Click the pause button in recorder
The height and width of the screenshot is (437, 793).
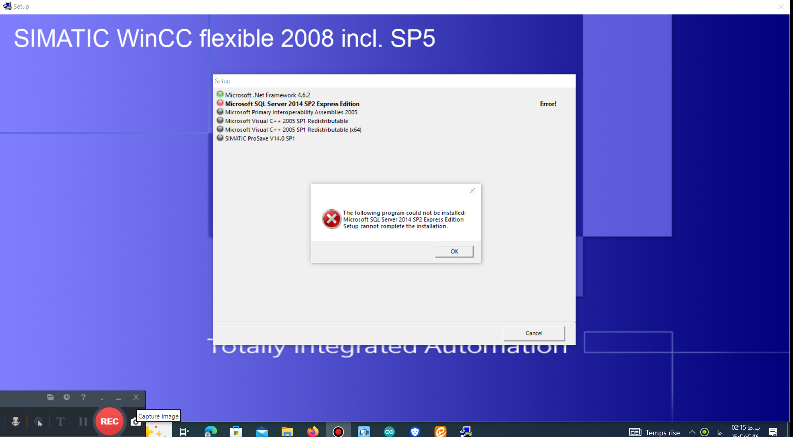tap(83, 421)
